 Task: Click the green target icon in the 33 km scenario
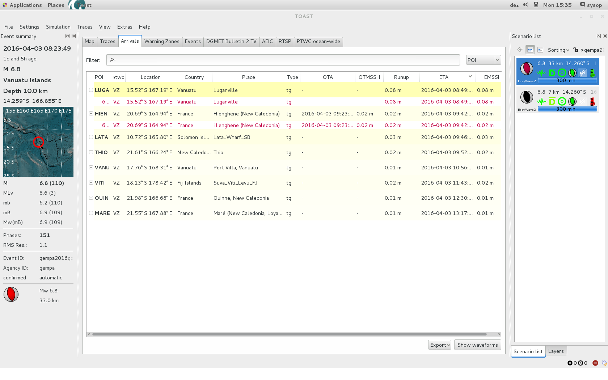tap(562, 73)
